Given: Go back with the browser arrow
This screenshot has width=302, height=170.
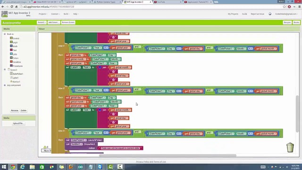Looking at the screenshot, I should (3, 7).
